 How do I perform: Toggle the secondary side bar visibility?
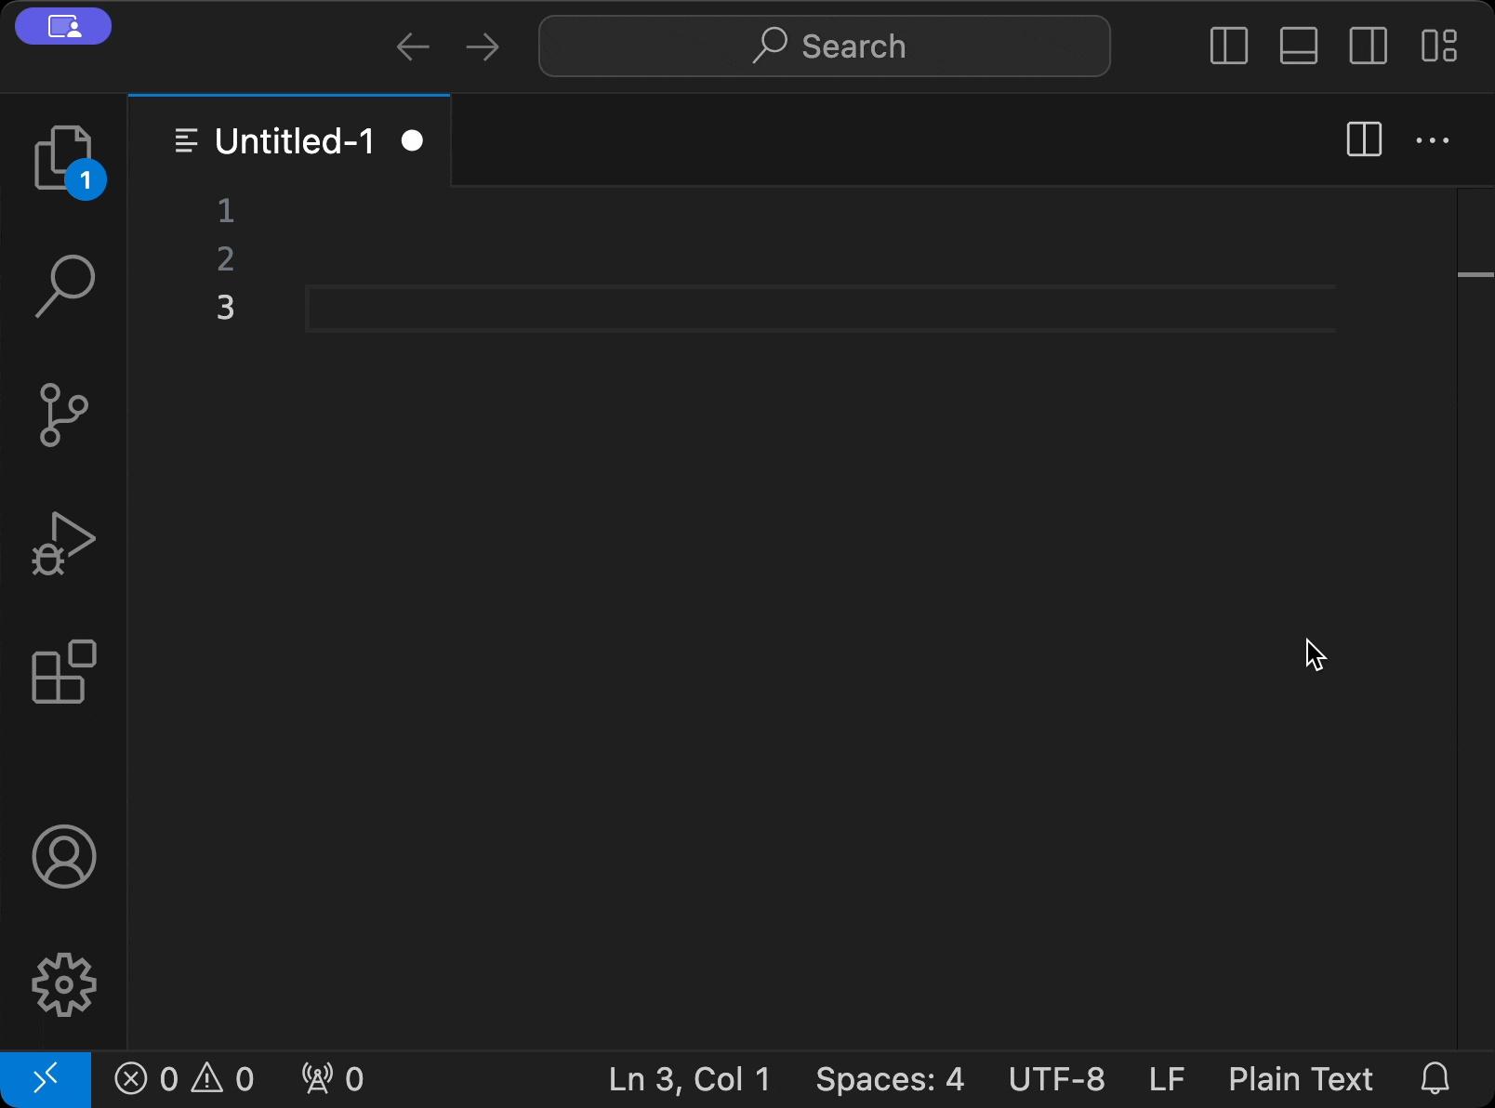click(x=1368, y=46)
